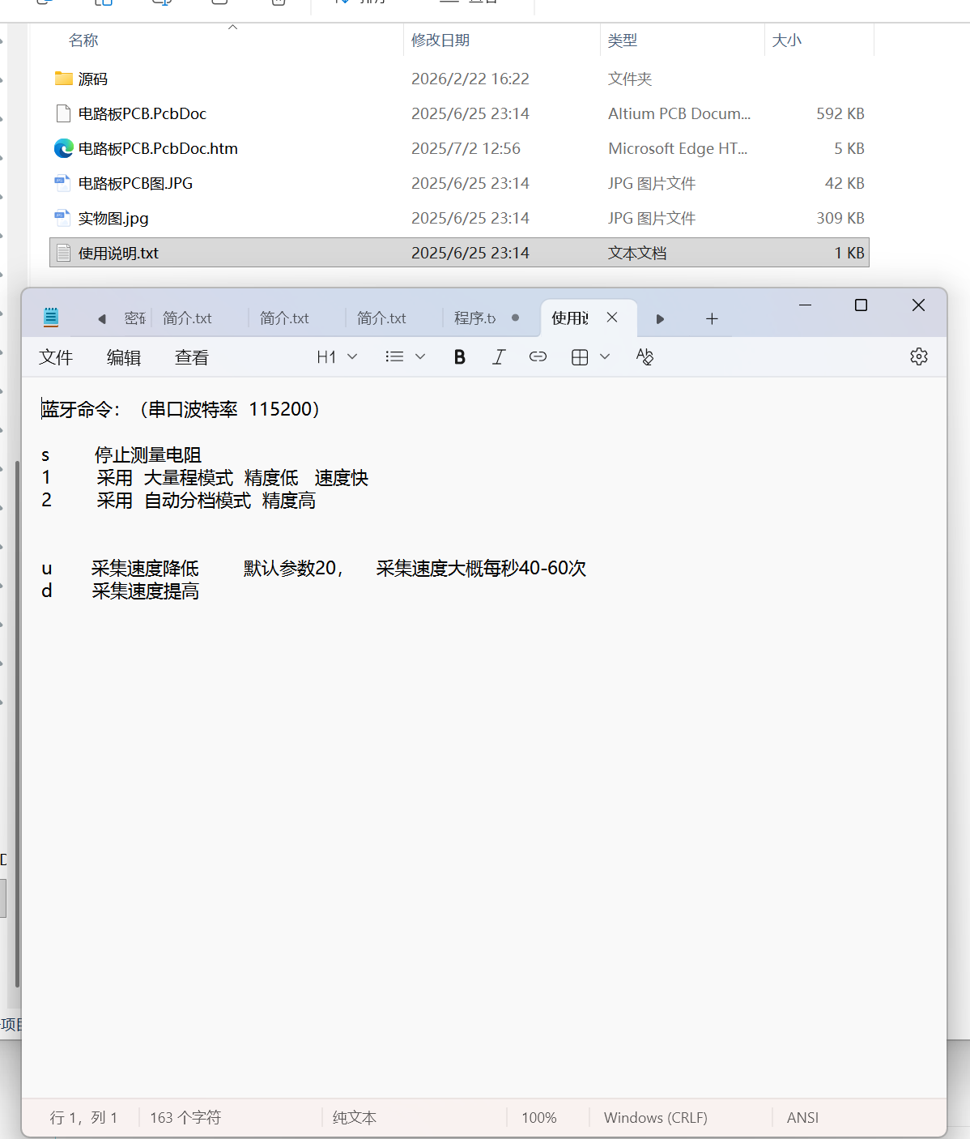This screenshot has height=1139, width=970.
Task: Insert a hyperlink with the link icon
Action: coord(538,357)
